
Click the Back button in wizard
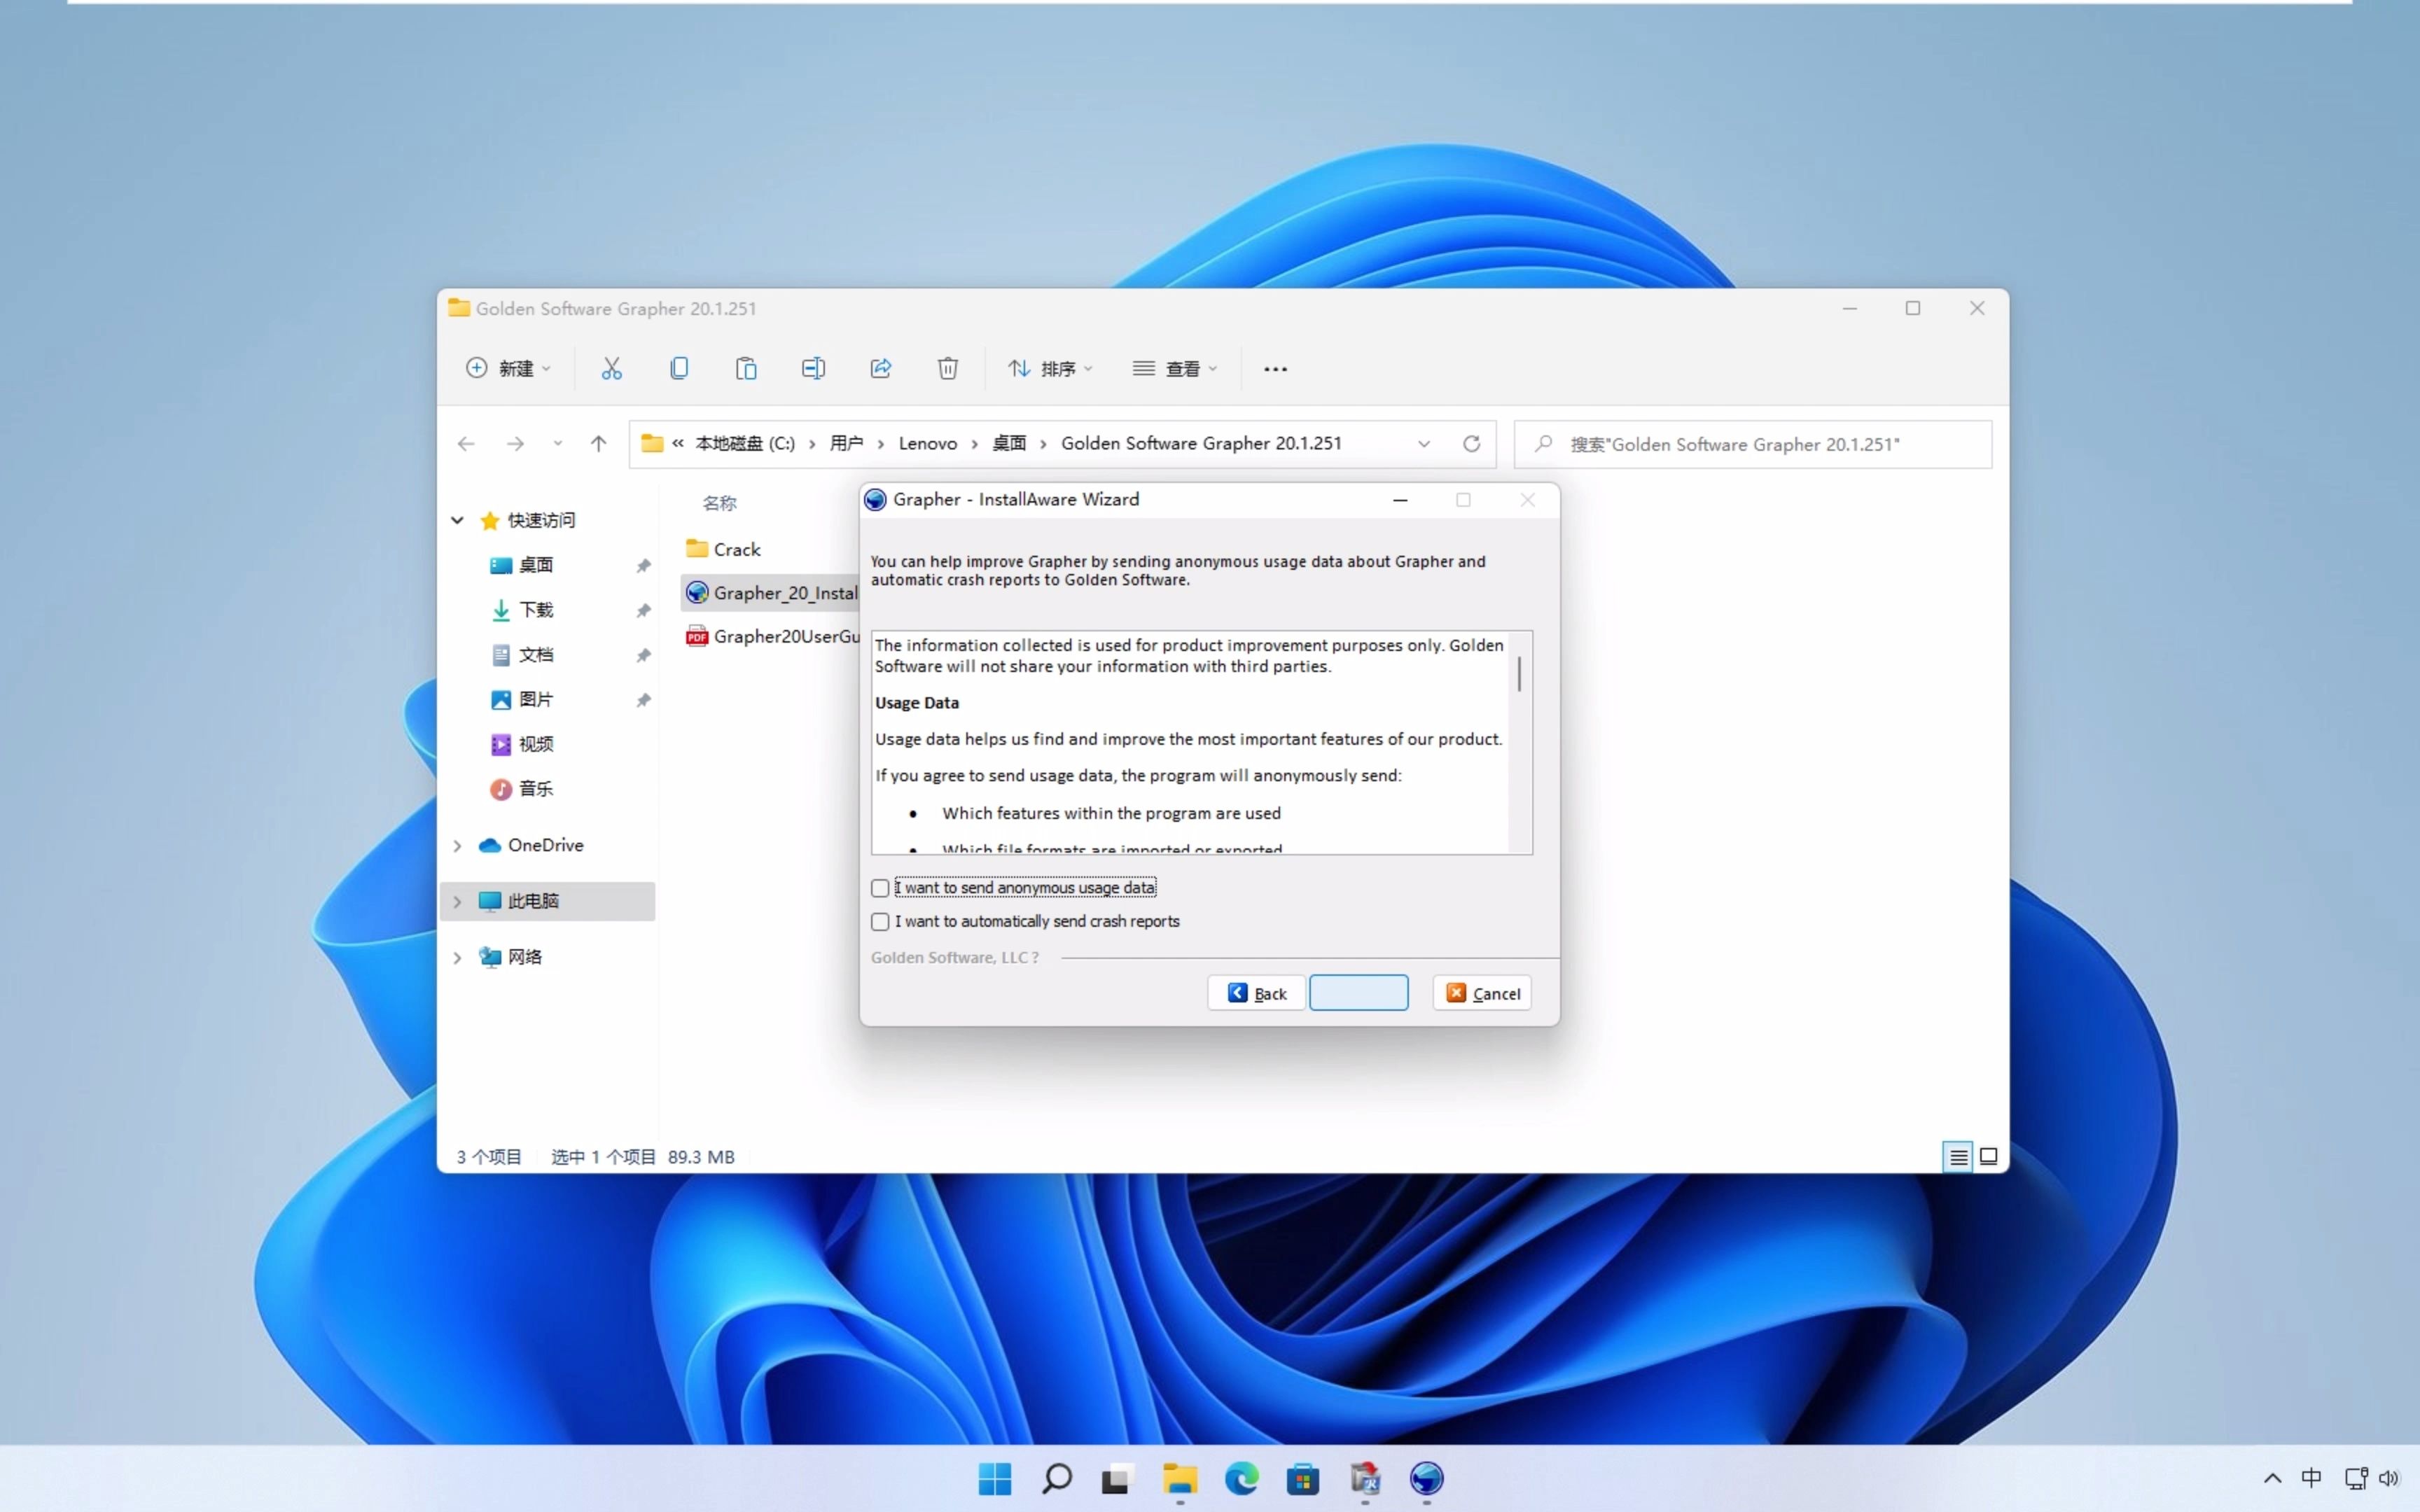coord(1256,993)
